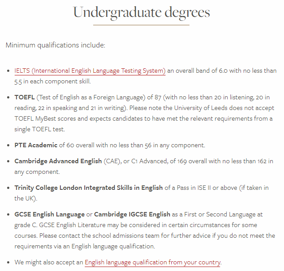Select the bold TOEFL label
Screen dimensions: 284x271
click(24, 97)
